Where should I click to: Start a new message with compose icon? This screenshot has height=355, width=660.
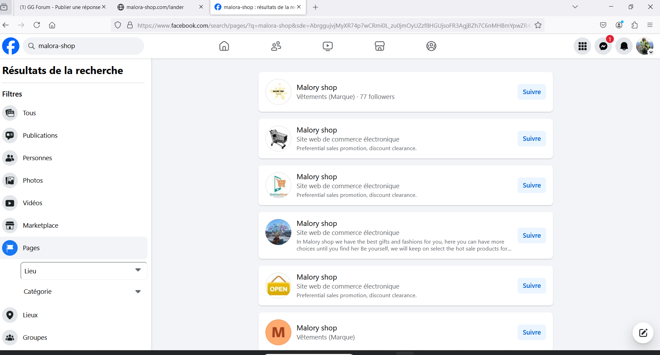pyautogui.click(x=643, y=333)
